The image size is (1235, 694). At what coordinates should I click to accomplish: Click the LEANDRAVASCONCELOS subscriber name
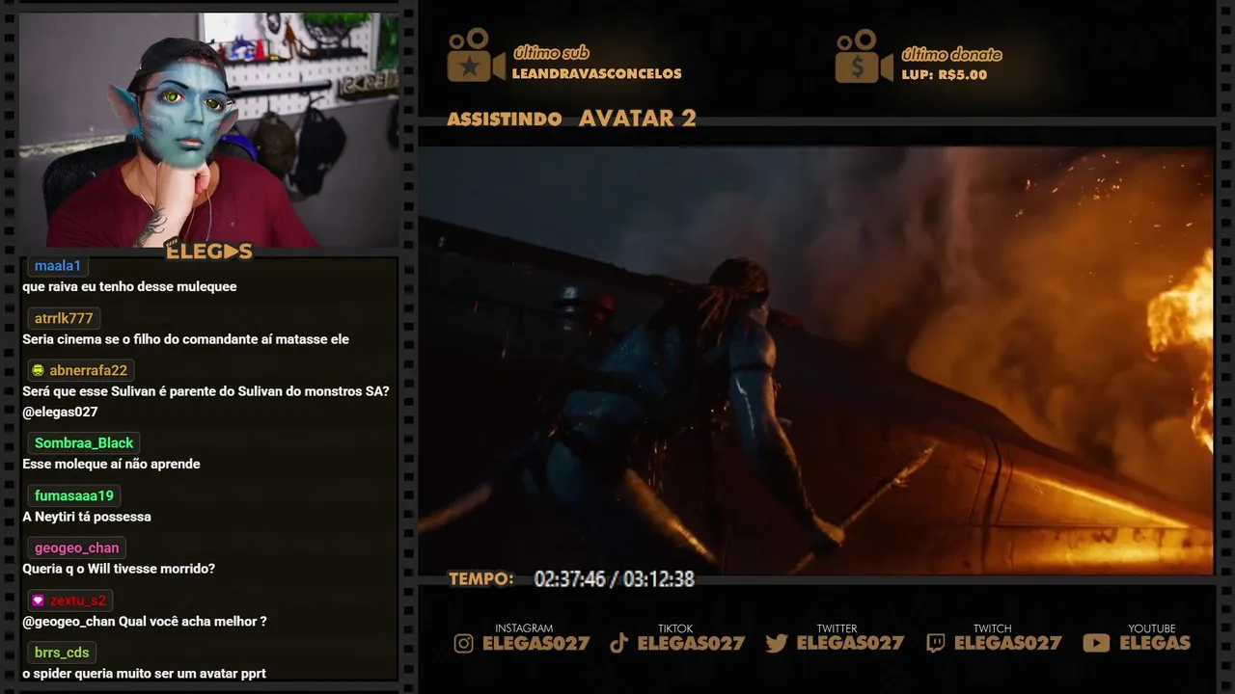(596, 74)
